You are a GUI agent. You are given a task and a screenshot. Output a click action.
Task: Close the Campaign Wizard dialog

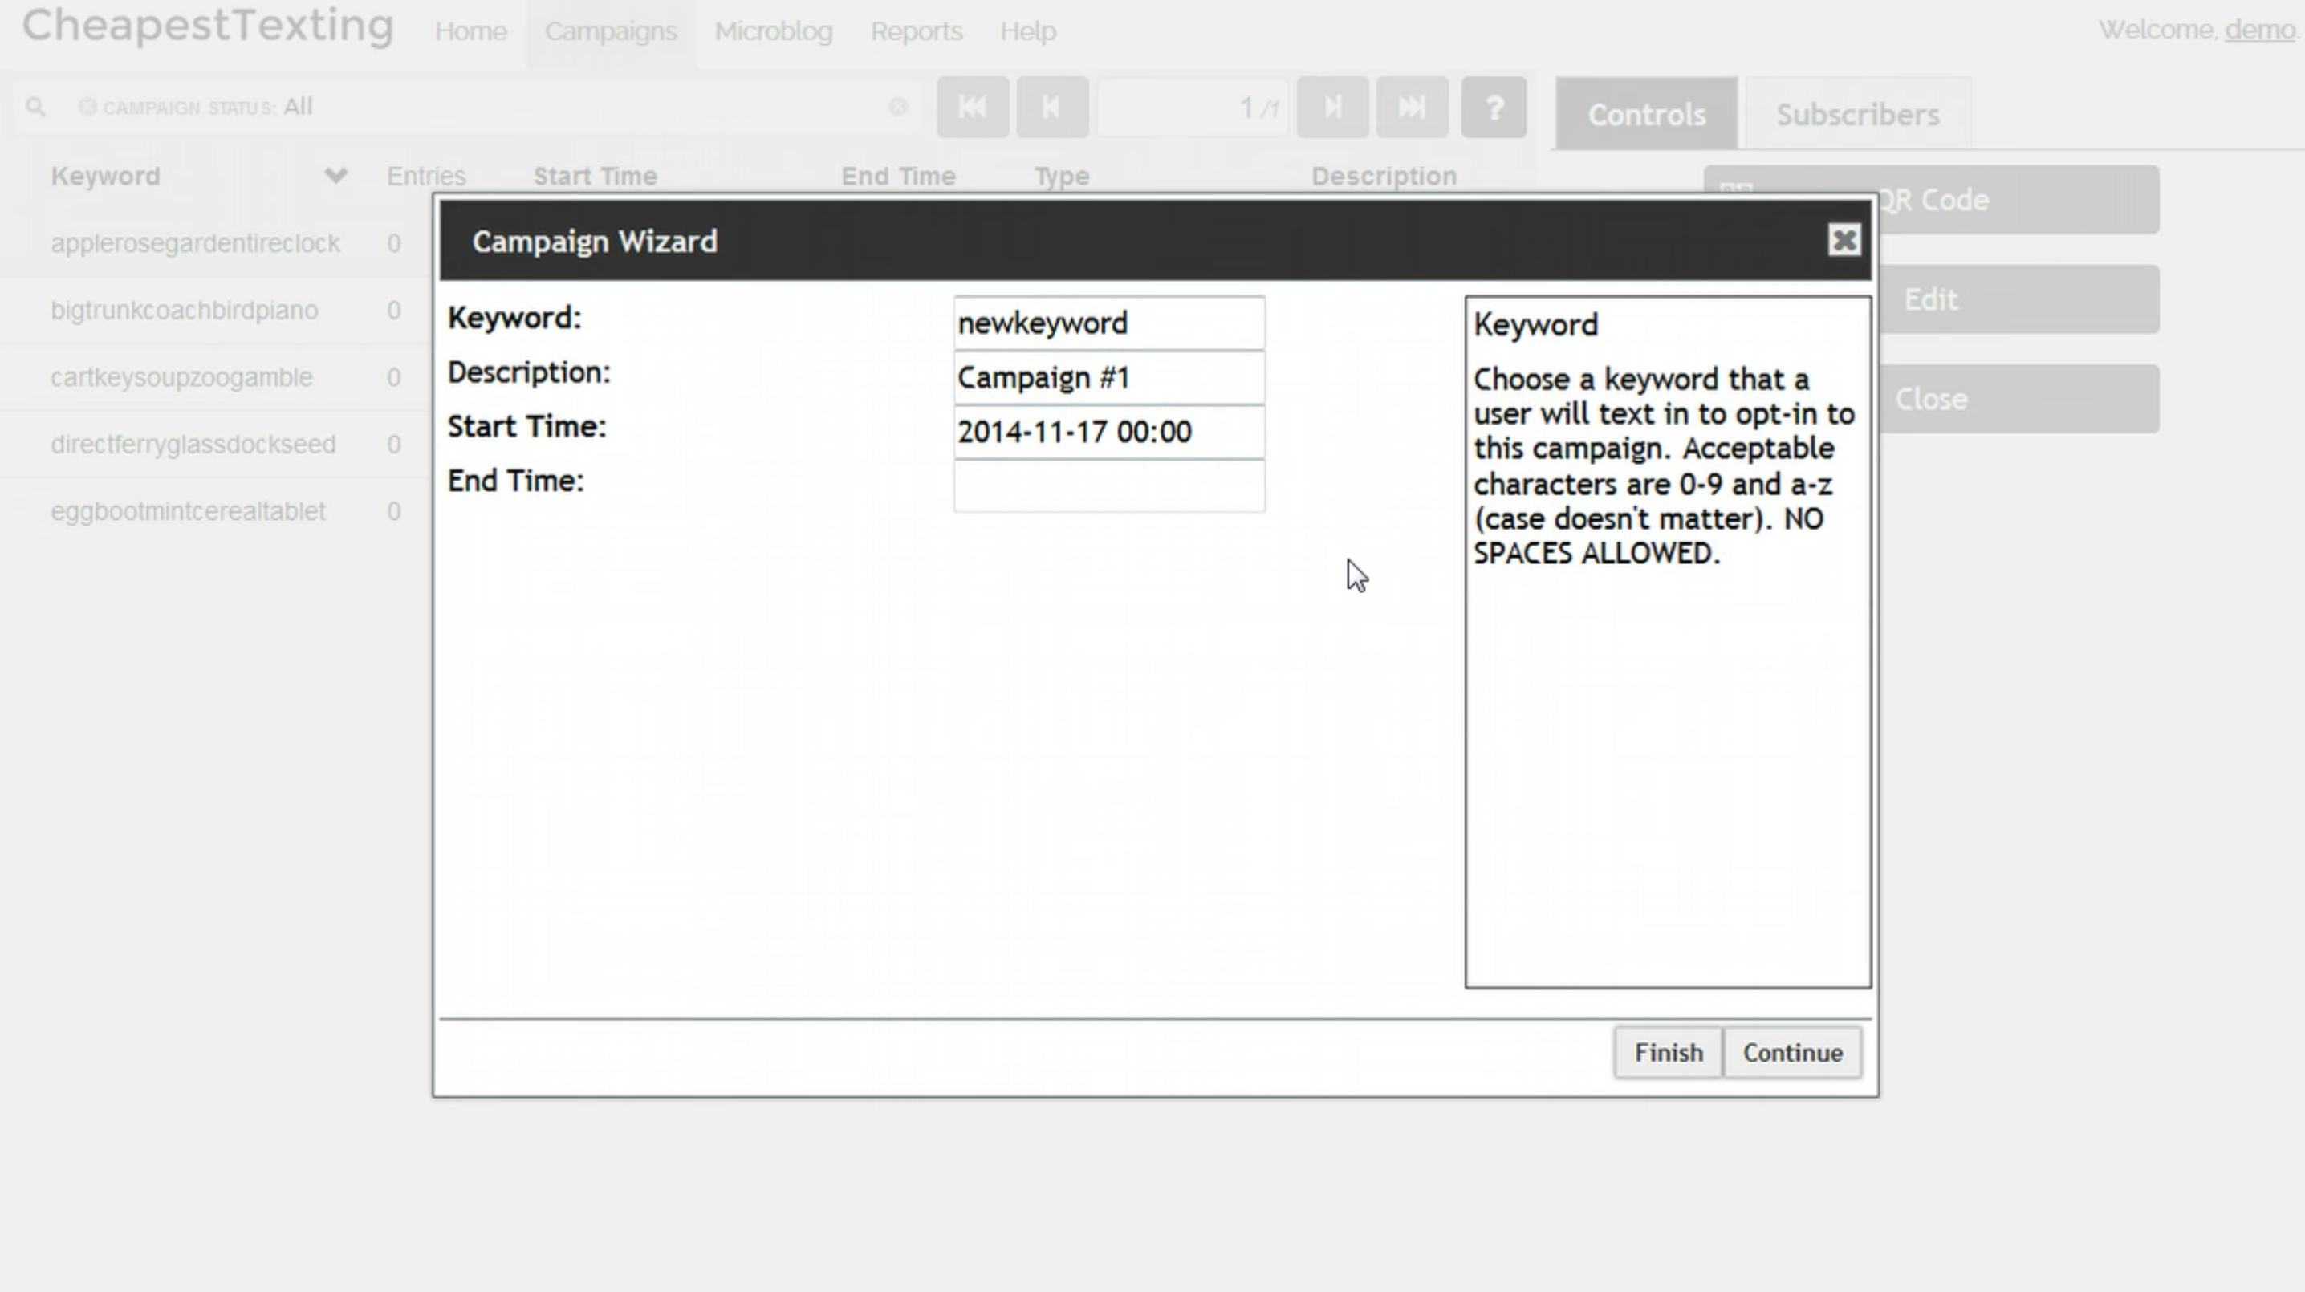(1844, 240)
